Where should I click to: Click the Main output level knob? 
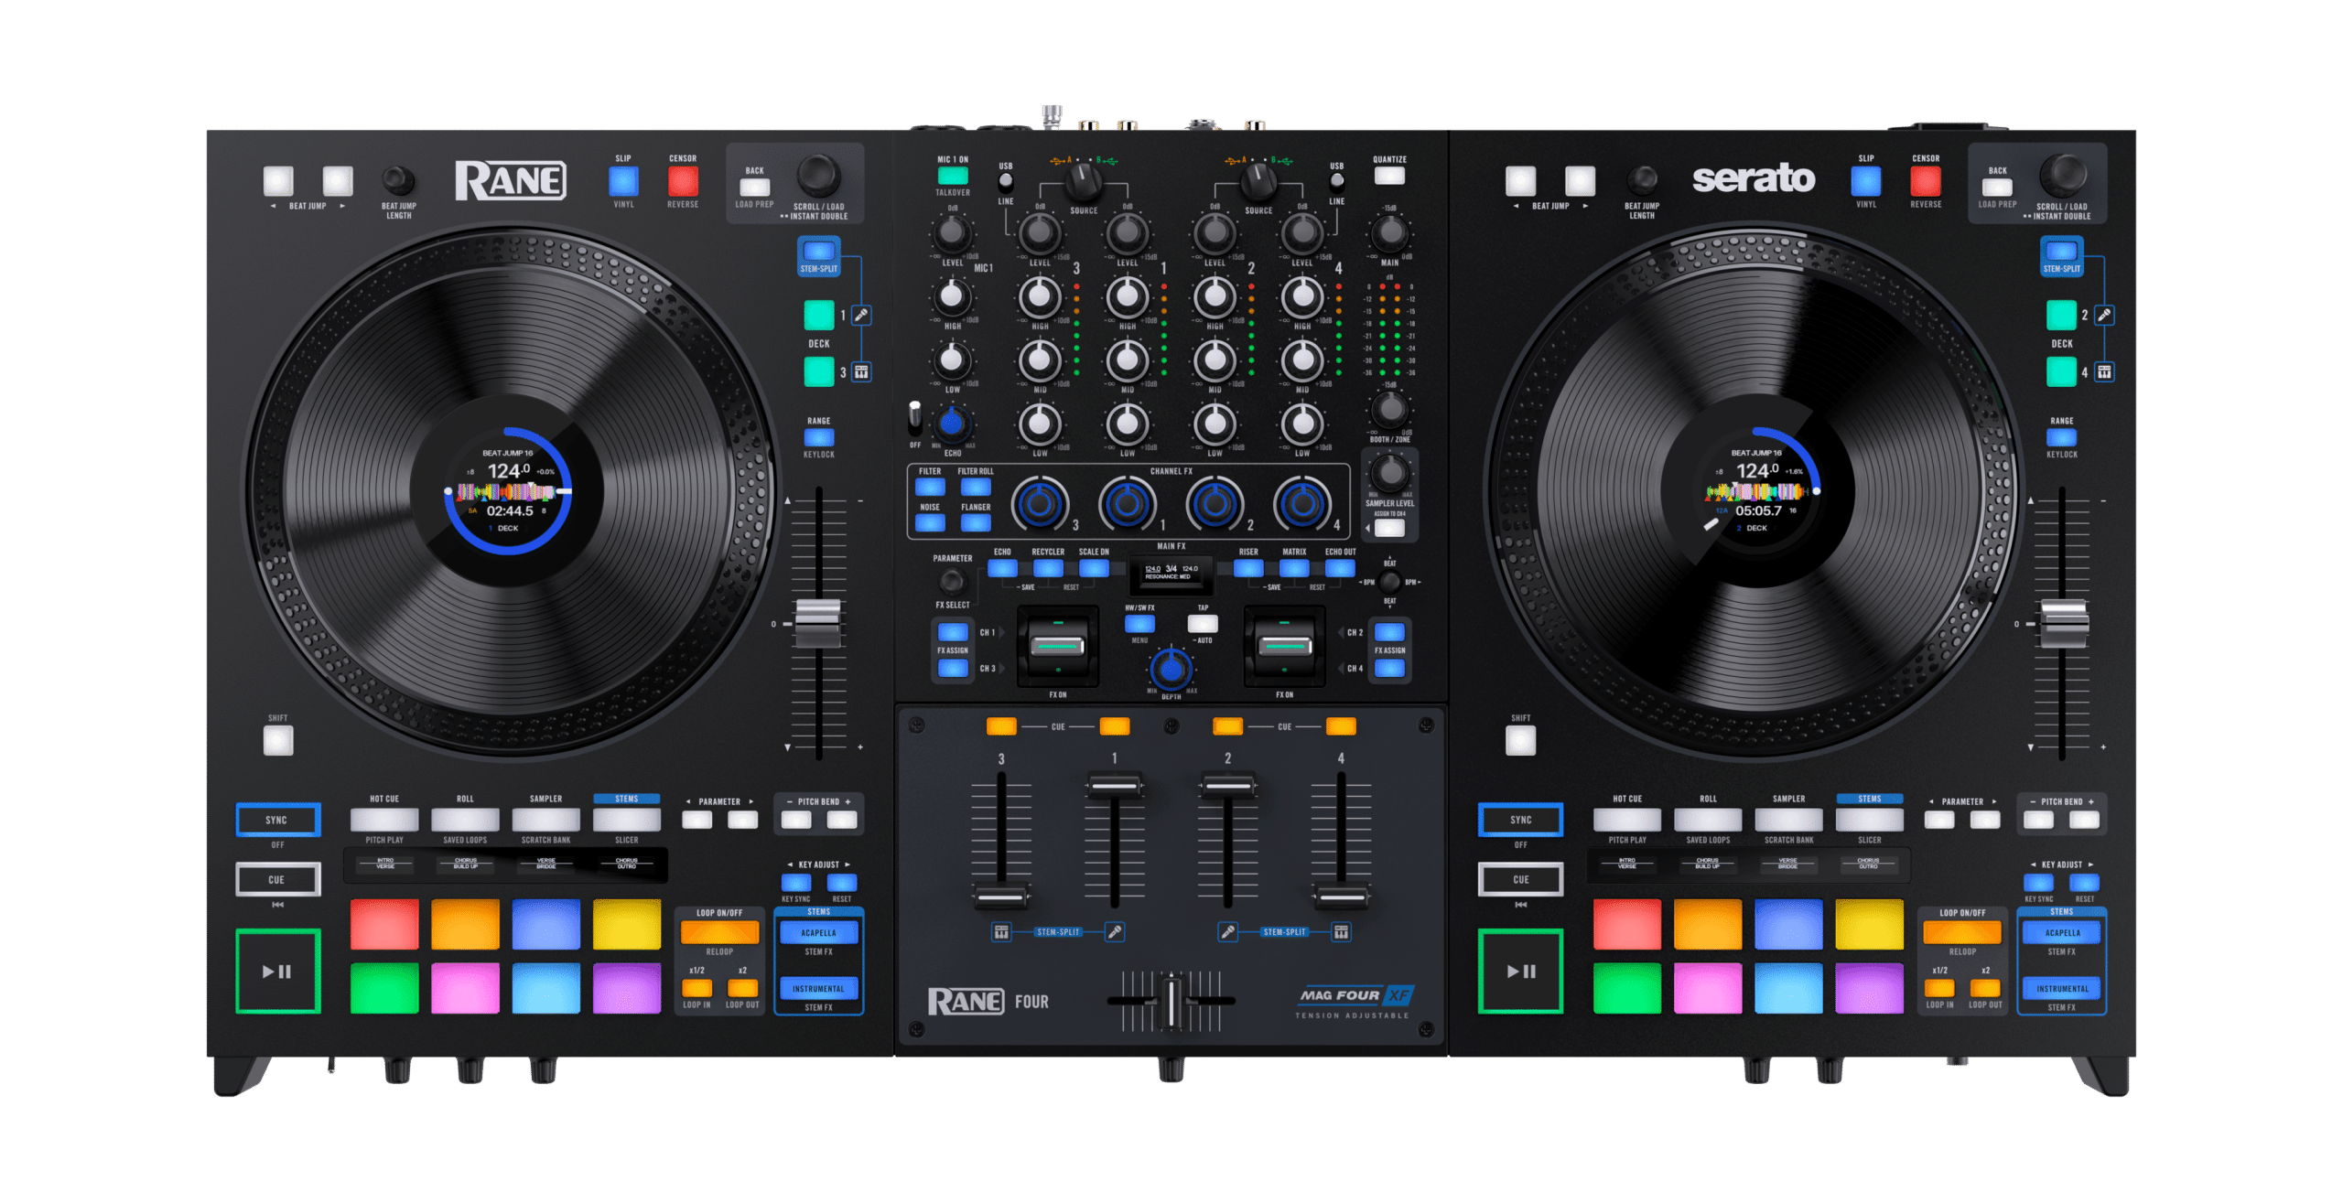point(1390,233)
